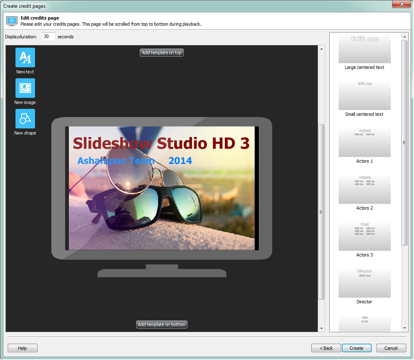Cancel the credit pages dialog

click(x=391, y=348)
